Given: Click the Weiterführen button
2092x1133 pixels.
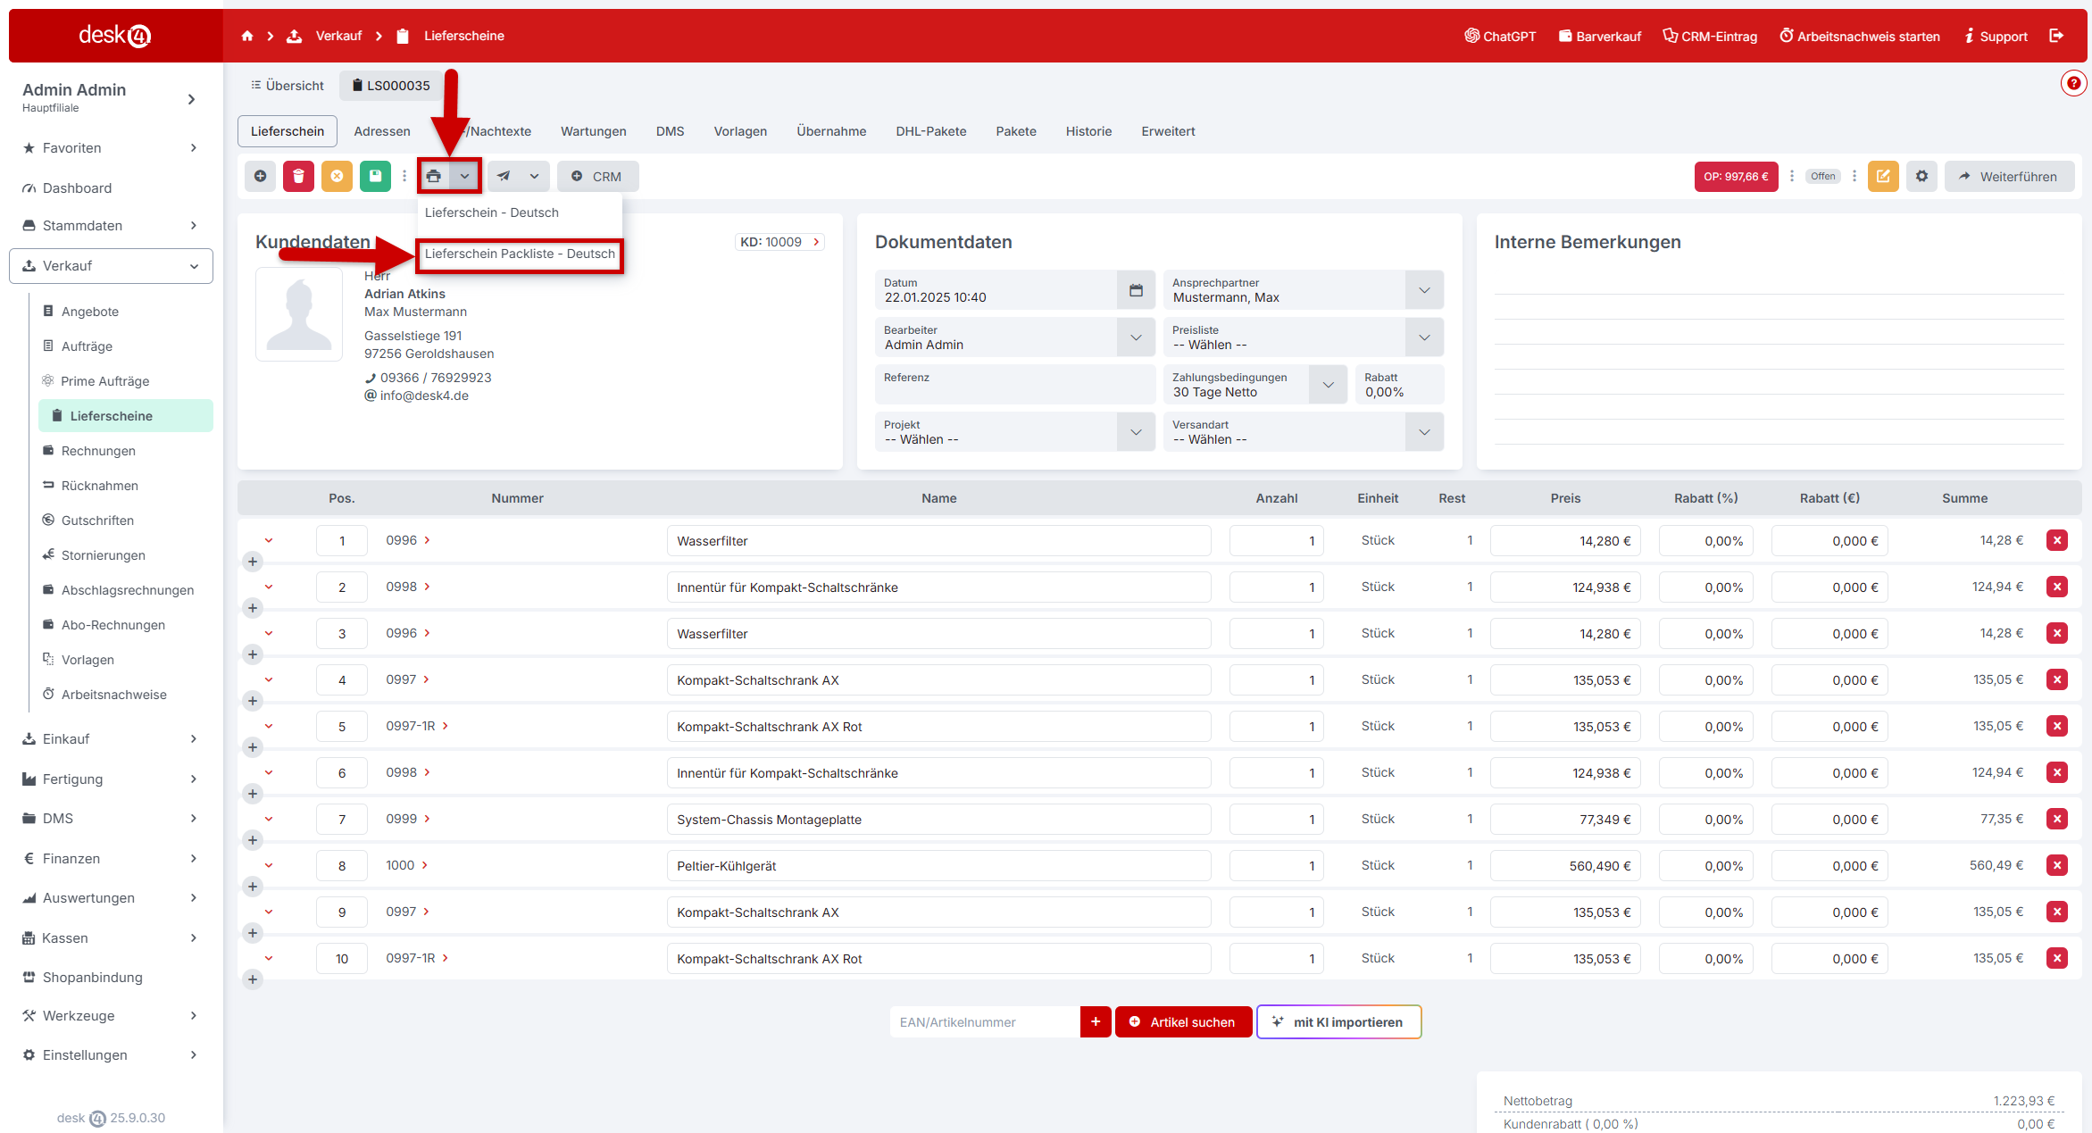Looking at the screenshot, I should 2009,176.
